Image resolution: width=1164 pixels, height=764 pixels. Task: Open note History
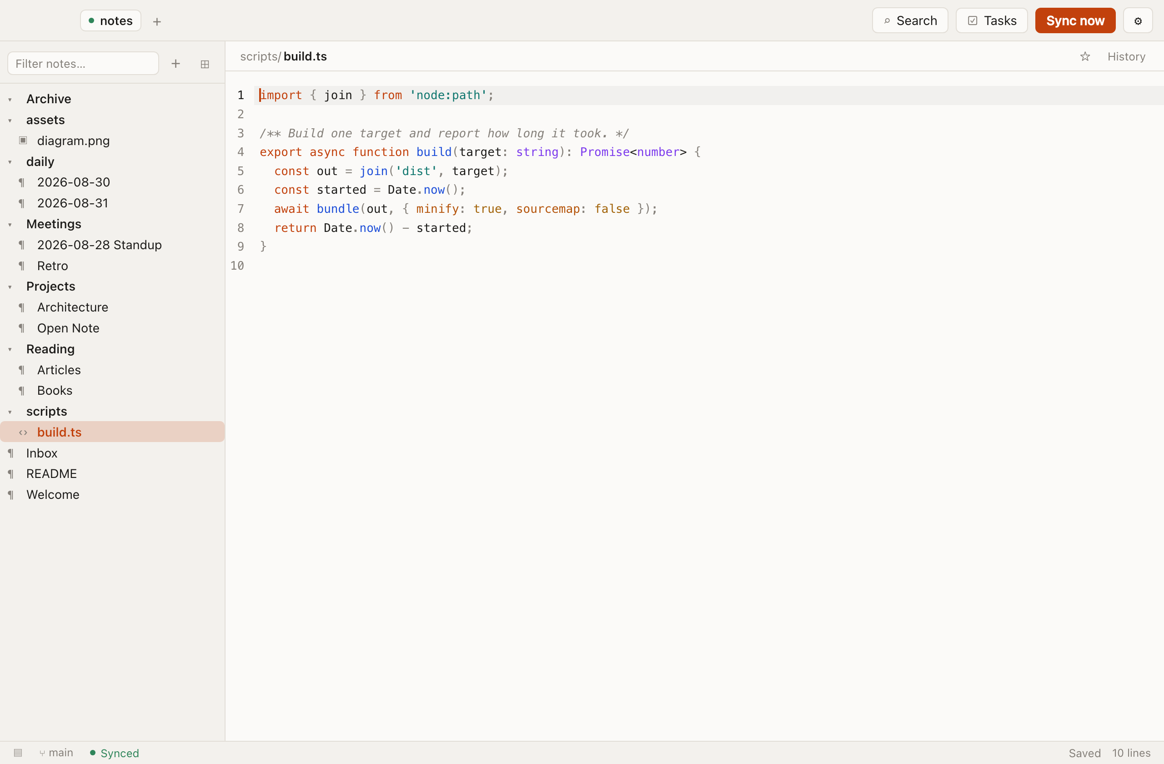pyautogui.click(x=1126, y=57)
